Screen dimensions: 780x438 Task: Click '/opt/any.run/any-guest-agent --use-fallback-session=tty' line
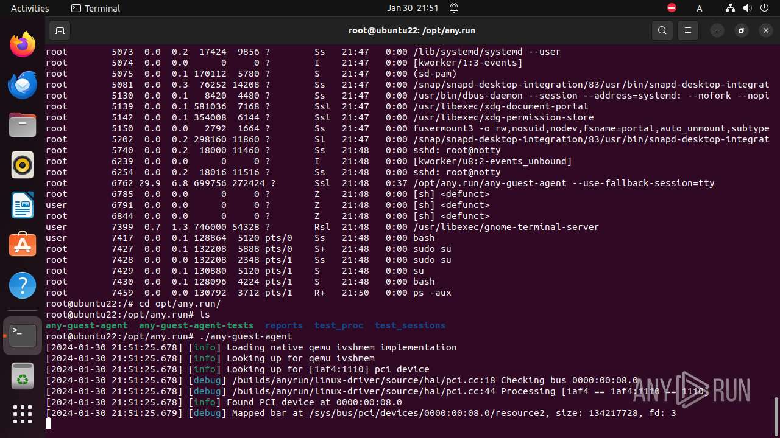[564, 183]
